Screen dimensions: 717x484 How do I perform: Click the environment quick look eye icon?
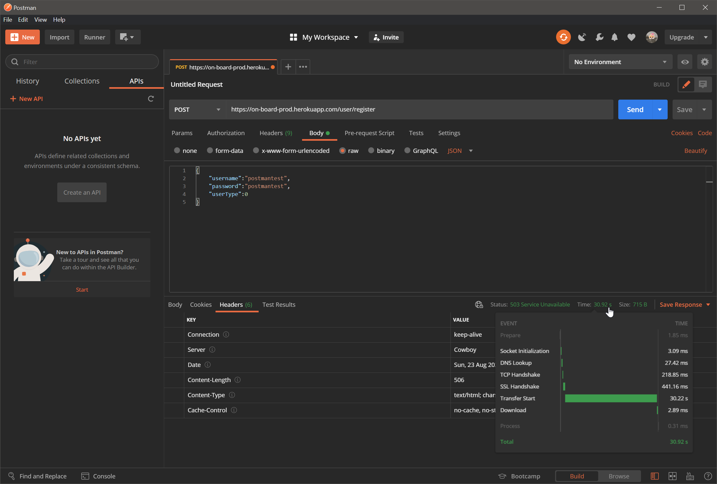pos(685,62)
